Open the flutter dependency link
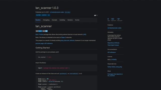Viewport: 161px width, 90px height. tap(109, 67)
